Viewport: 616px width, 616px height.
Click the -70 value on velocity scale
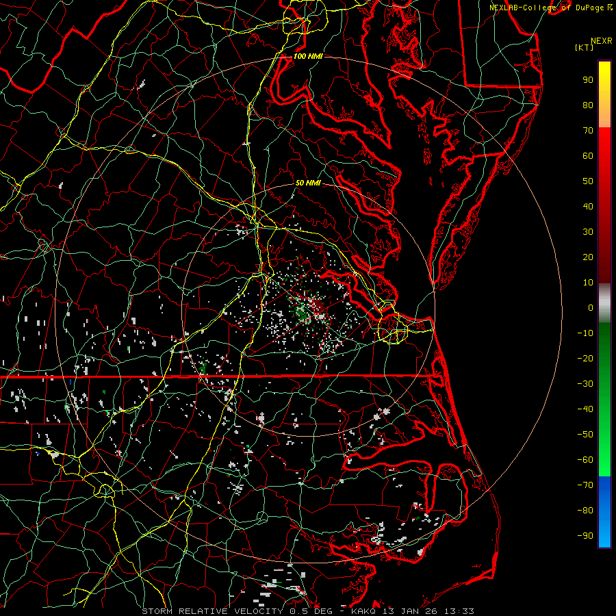pyautogui.click(x=585, y=485)
